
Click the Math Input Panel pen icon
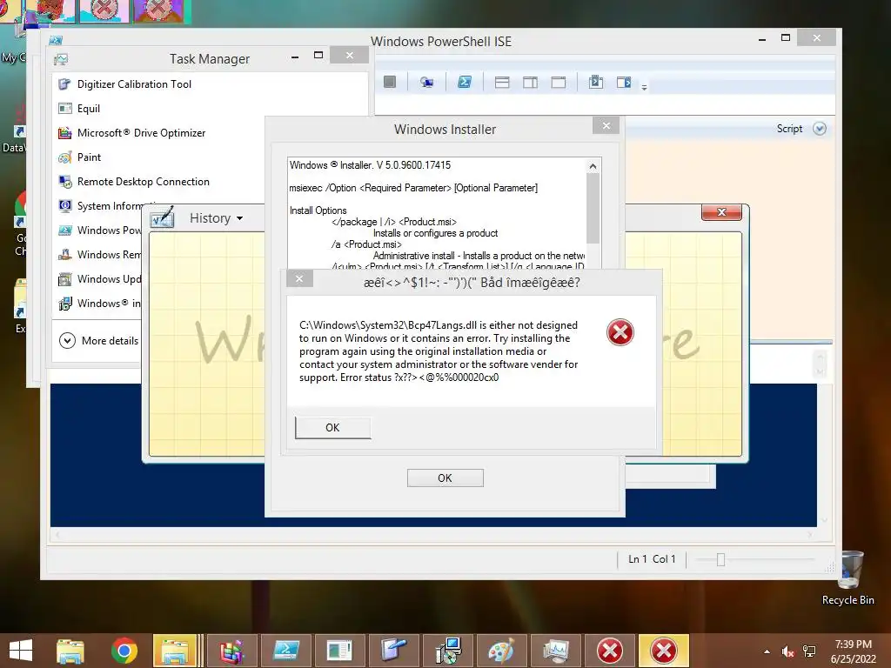pyautogui.click(x=162, y=218)
